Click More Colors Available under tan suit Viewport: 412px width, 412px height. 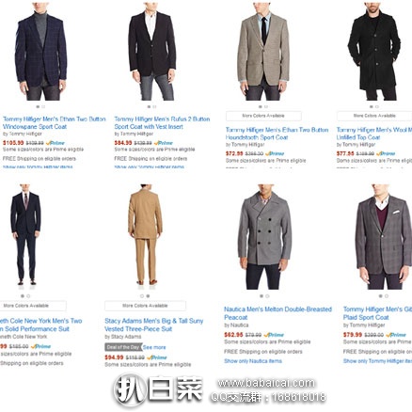[x=145, y=306]
